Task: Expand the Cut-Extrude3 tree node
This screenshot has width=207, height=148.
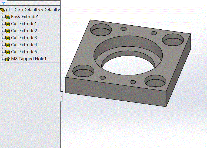Action: coord(2,38)
